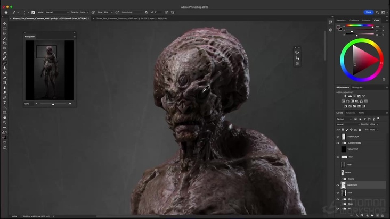
Task: Select the Clone Stamp tool
Action: [4, 68]
